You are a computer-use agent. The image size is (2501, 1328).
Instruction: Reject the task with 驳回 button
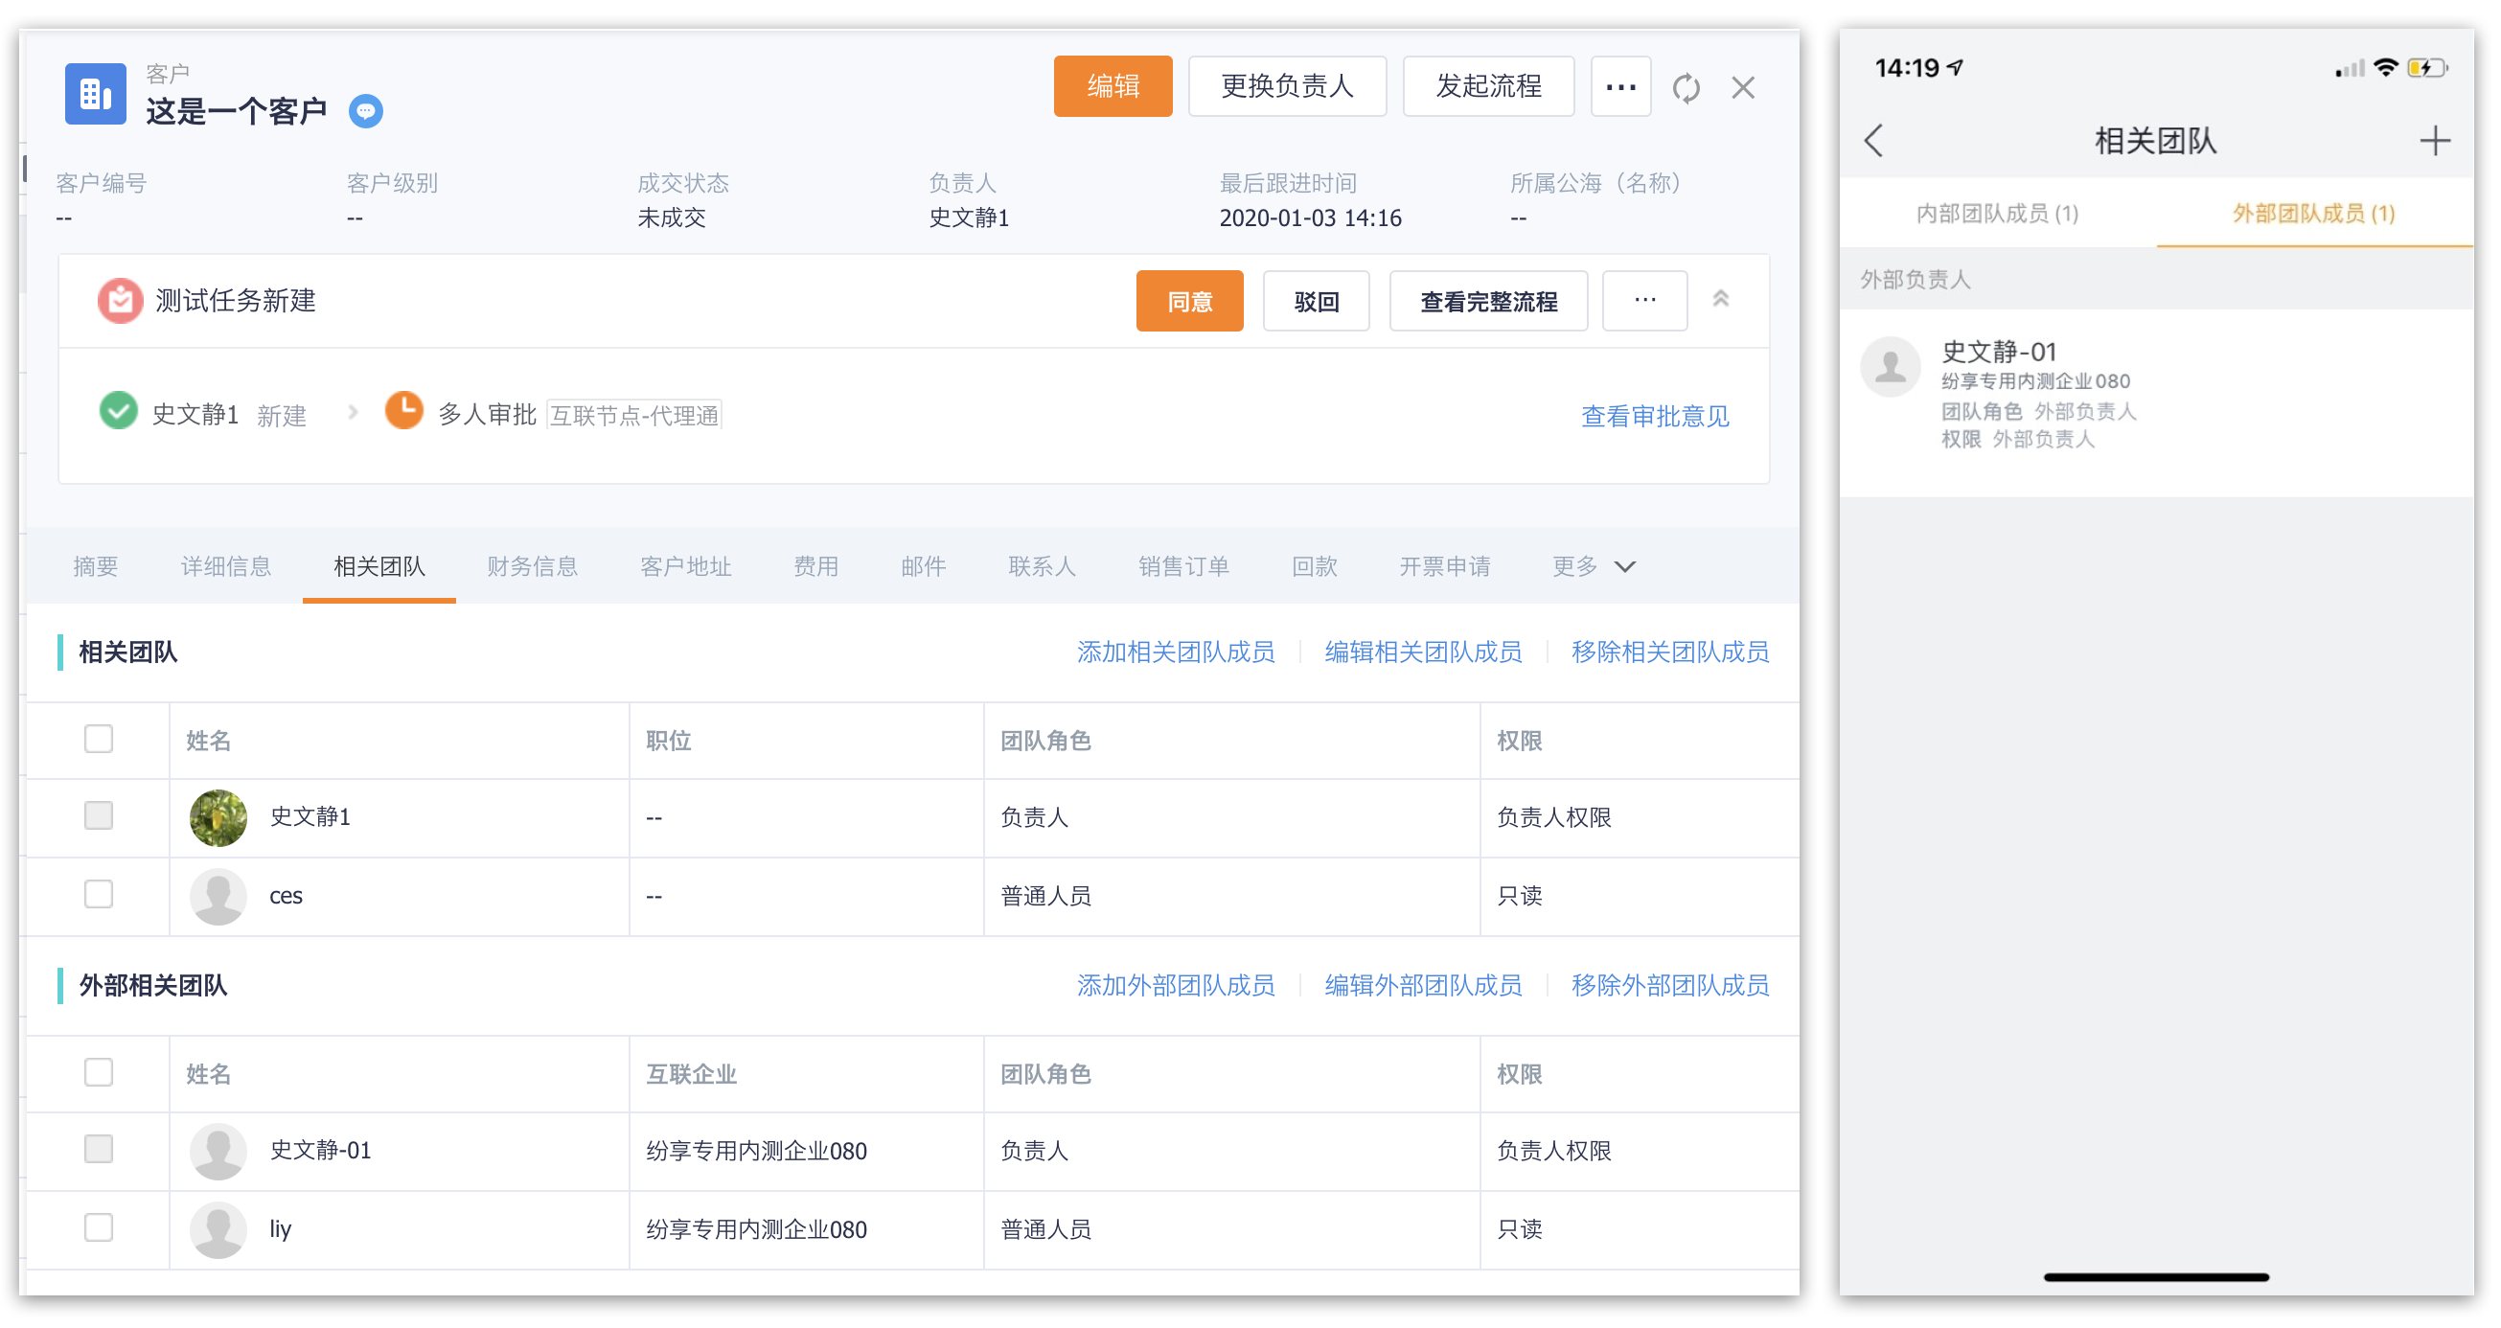point(1316,301)
